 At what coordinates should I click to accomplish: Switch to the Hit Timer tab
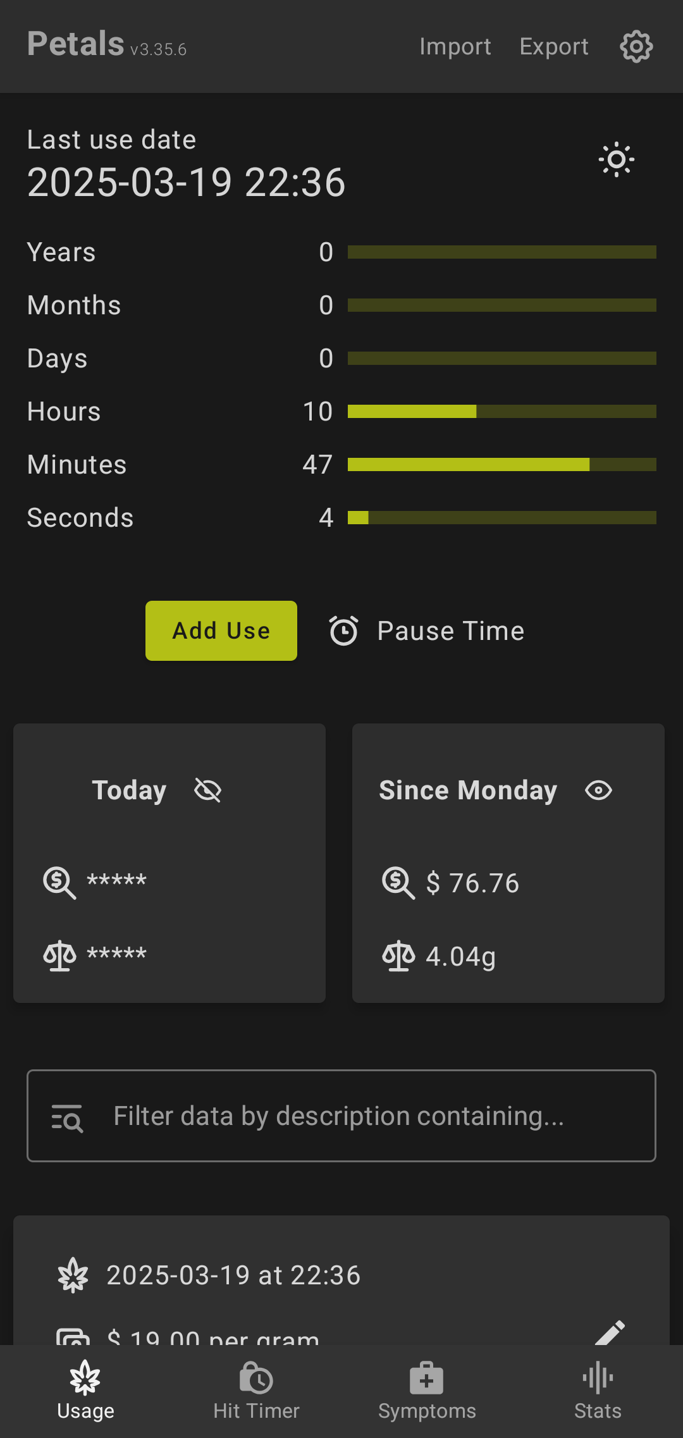tap(256, 1391)
